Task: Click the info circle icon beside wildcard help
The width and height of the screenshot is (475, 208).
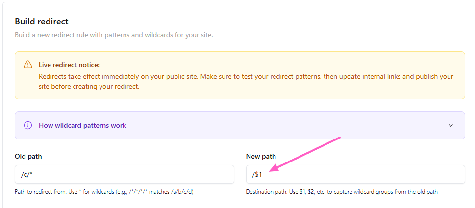Action: (28, 125)
